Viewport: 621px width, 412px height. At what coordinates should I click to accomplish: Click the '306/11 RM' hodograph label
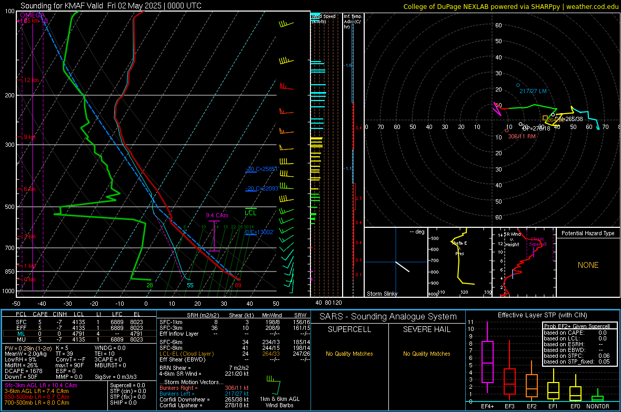[522, 136]
